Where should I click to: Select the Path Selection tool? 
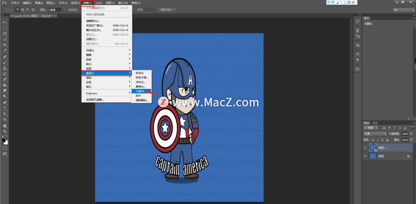click(x=5, y=114)
